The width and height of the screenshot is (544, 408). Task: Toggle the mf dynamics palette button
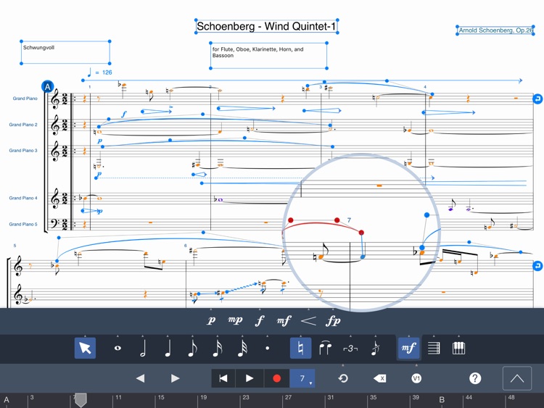(x=408, y=348)
